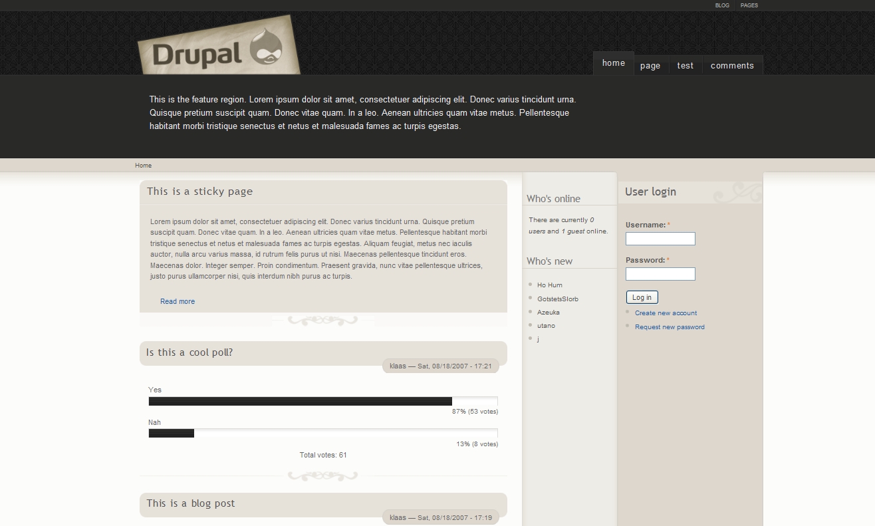The height and width of the screenshot is (526, 875).
Task: Click the Request new password link
Action: click(670, 327)
